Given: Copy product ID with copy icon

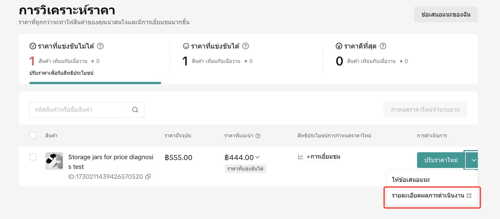Looking at the screenshot, I should (148, 177).
